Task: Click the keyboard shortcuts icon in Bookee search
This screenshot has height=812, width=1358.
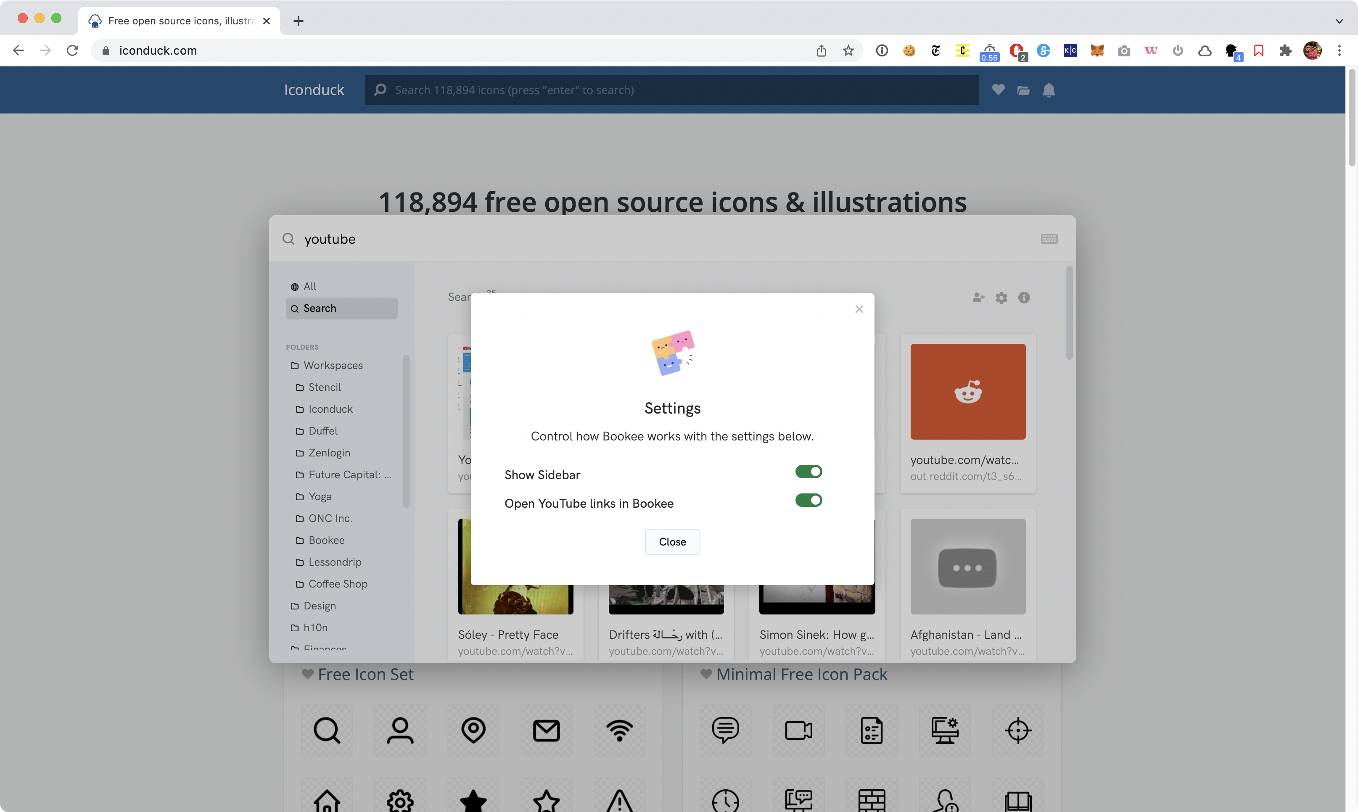Action: pyautogui.click(x=1049, y=239)
